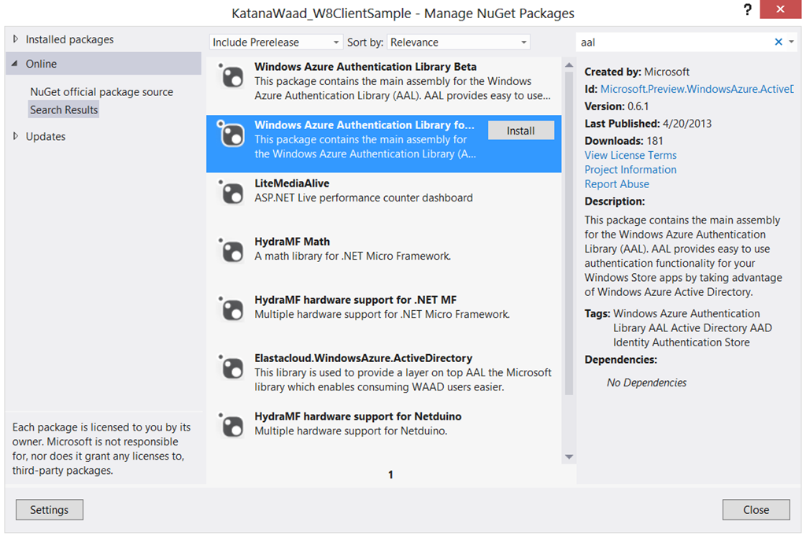
Task: Click the HydraMF hardware support for .NET MF icon
Action: (x=231, y=310)
